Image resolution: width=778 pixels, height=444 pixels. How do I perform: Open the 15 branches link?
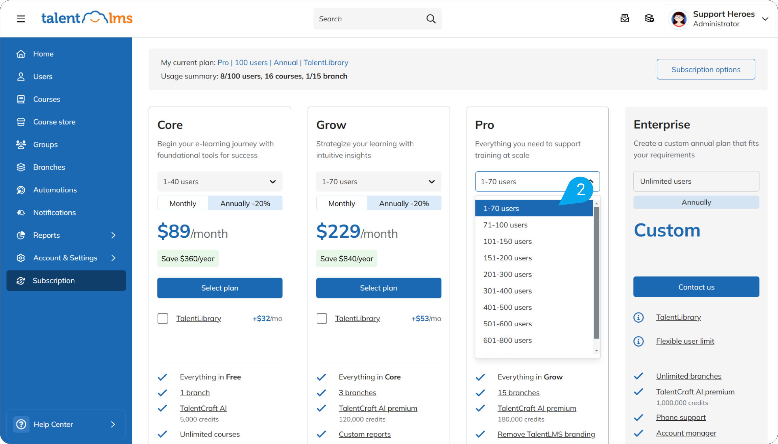coord(518,393)
